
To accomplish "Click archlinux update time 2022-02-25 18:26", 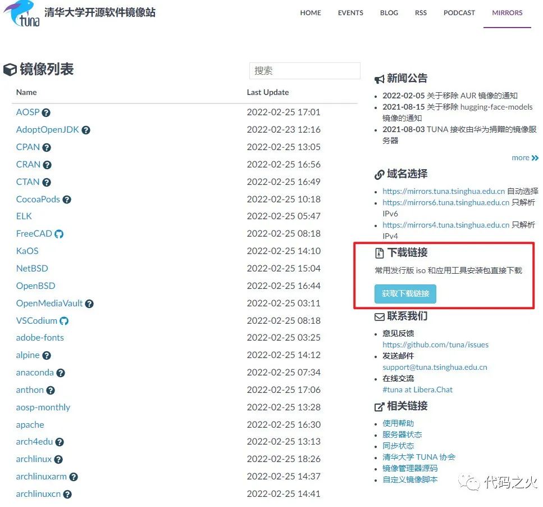I will [284, 459].
